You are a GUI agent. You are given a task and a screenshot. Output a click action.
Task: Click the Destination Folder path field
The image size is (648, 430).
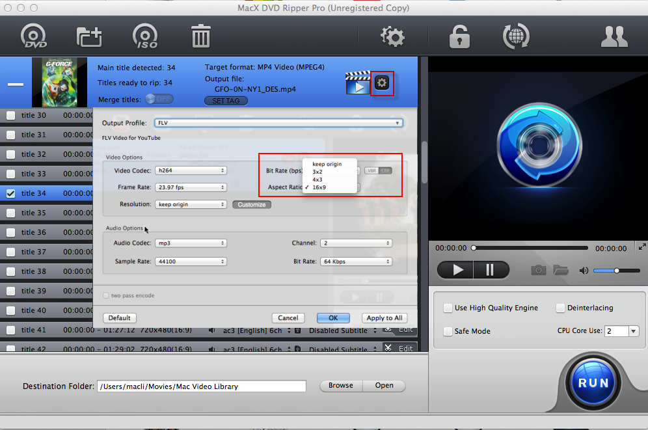[x=202, y=386]
